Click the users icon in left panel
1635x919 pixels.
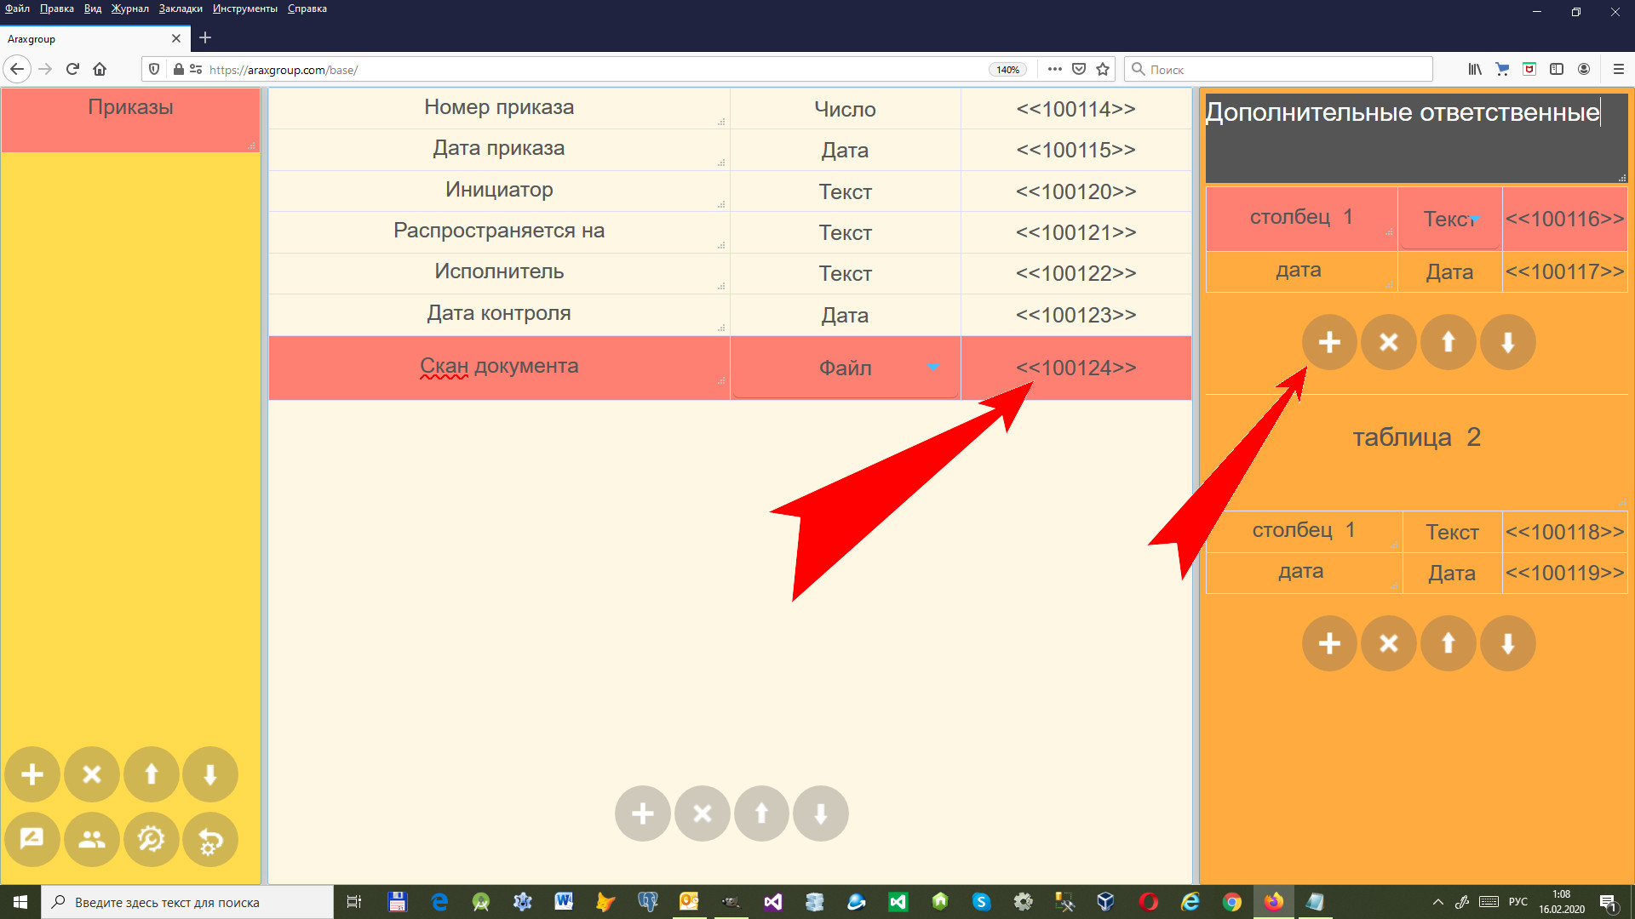[x=92, y=840]
